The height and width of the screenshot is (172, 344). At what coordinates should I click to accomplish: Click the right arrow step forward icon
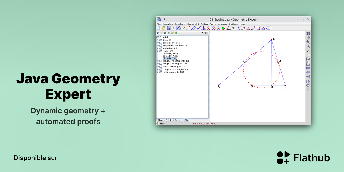click(x=308, y=68)
